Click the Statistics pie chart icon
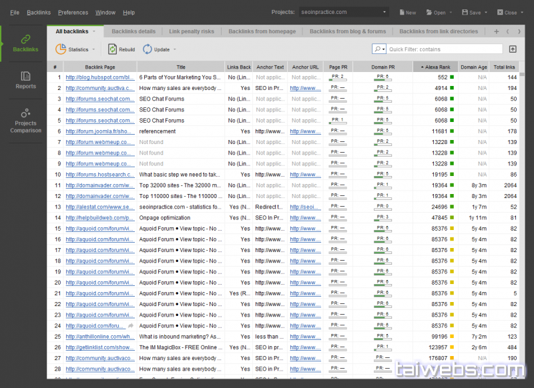Screen dimensions: 534x388 61,49
